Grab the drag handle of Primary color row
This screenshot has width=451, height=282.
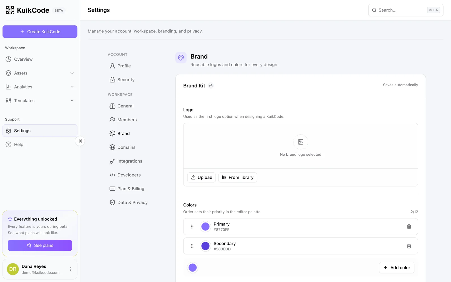click(192, 226)
